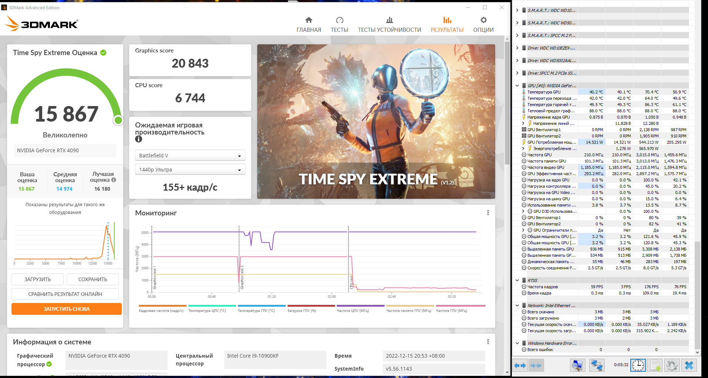
Task: Expand S.M.A.R.T.: WDC WD10 sensor group
Action: [517, 10]
